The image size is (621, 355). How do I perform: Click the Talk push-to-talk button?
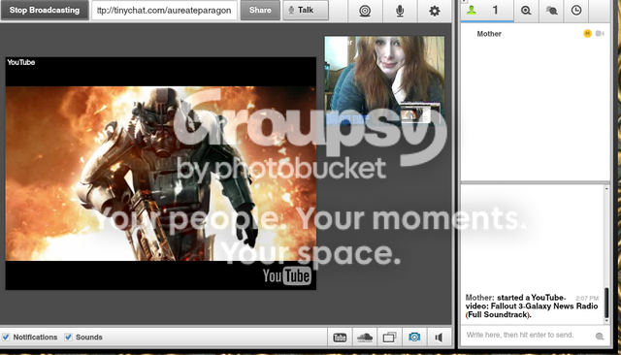[x=306, y=10]
